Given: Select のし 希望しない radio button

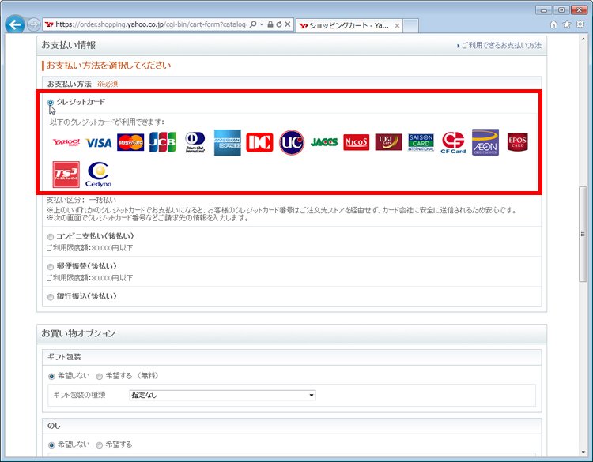Looking at the screenshot, I should pyautogui.click(x=51, y=445).
